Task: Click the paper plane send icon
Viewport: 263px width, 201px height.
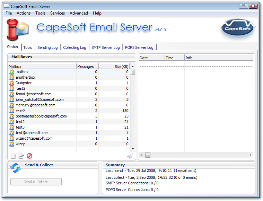Action: click(x=130, y=156)
